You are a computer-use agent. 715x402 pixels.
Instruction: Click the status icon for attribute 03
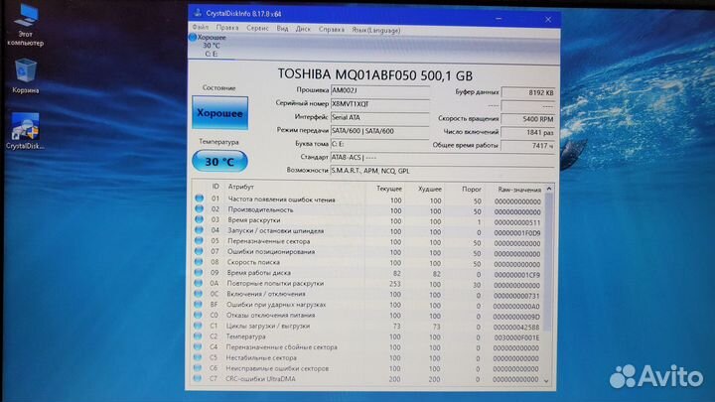[x=200, y=219]
